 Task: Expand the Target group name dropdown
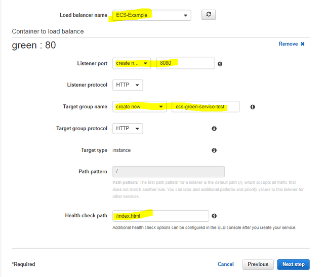click(140, 107)
